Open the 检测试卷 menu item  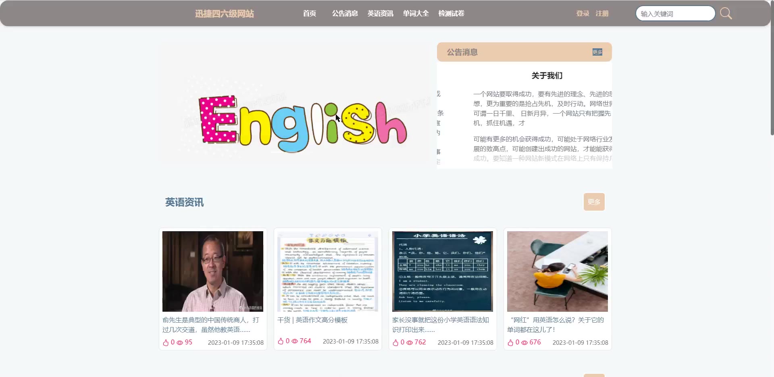[x=451, y=13]
